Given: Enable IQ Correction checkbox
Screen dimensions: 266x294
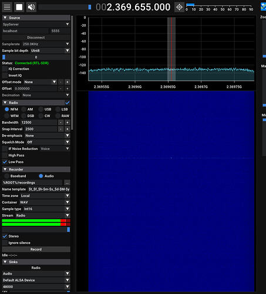Looking at the screenshot, I should 5,69.
